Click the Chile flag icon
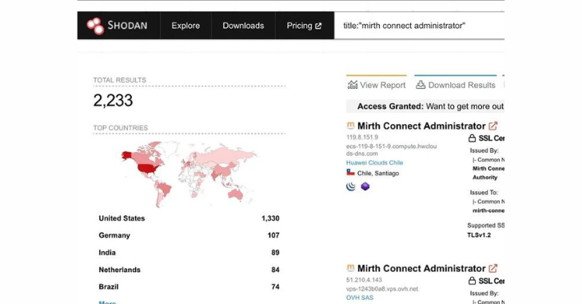The width and height of the screenshot is (582, 304). click(x=350, y=173)
